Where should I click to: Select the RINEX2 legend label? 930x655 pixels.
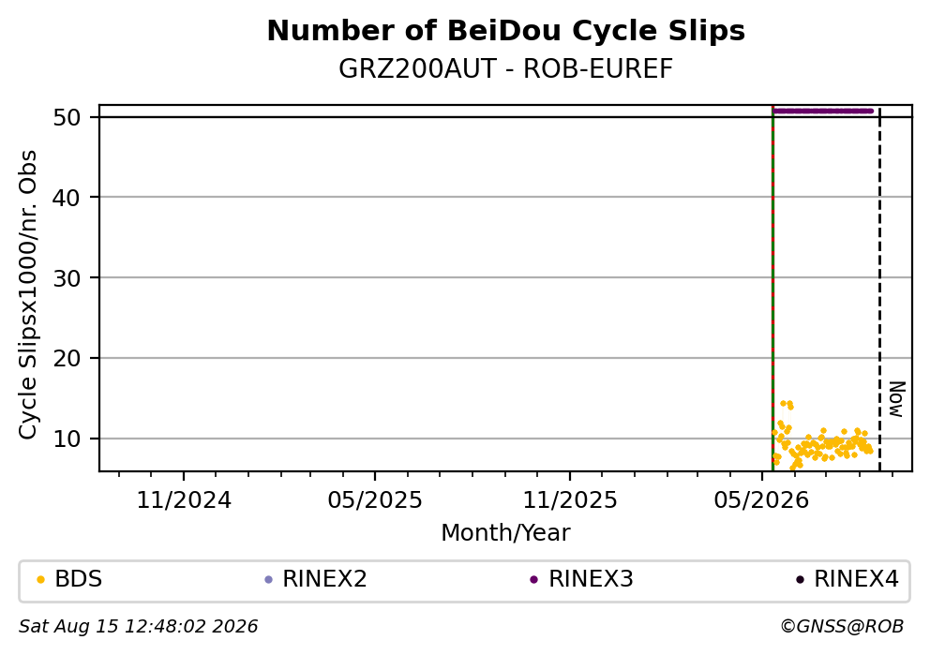click(x=324, y=579)
